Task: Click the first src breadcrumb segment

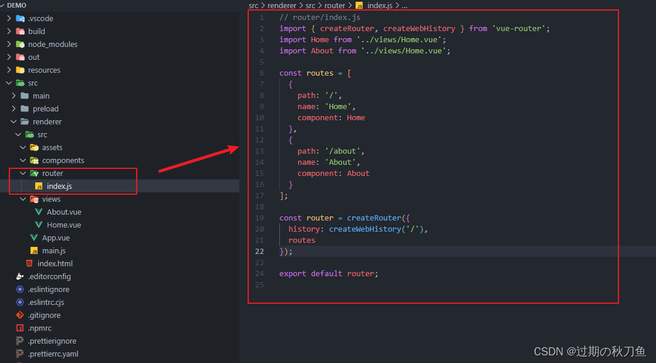Action: point(253,6)
